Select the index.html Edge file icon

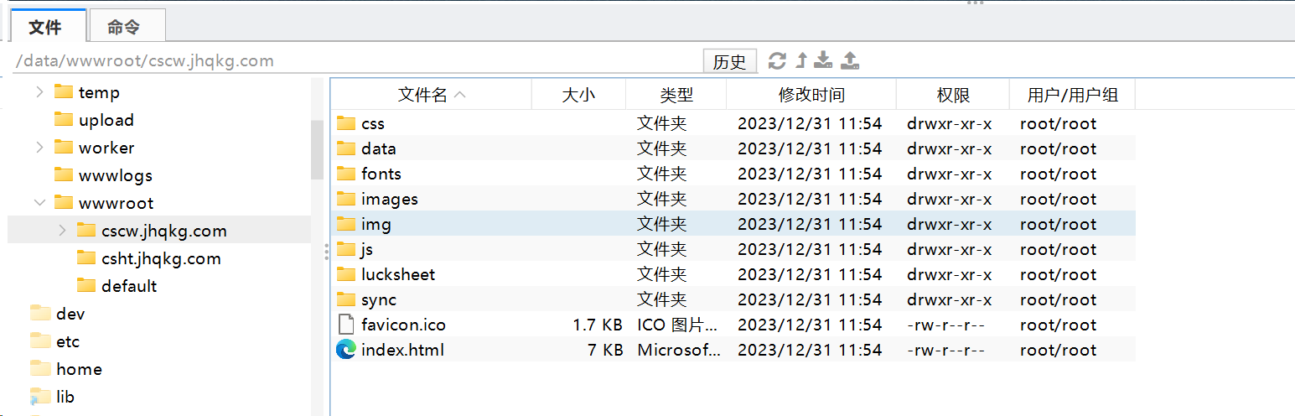pos(345,350)
